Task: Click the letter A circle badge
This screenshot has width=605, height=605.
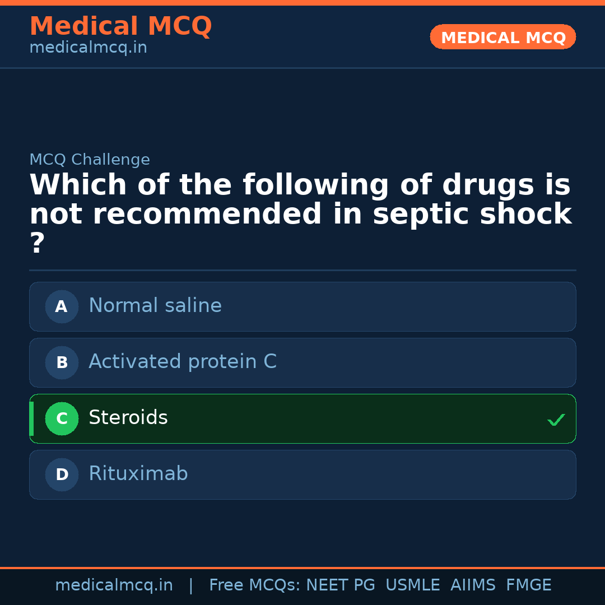Action: tap(62, 306)
